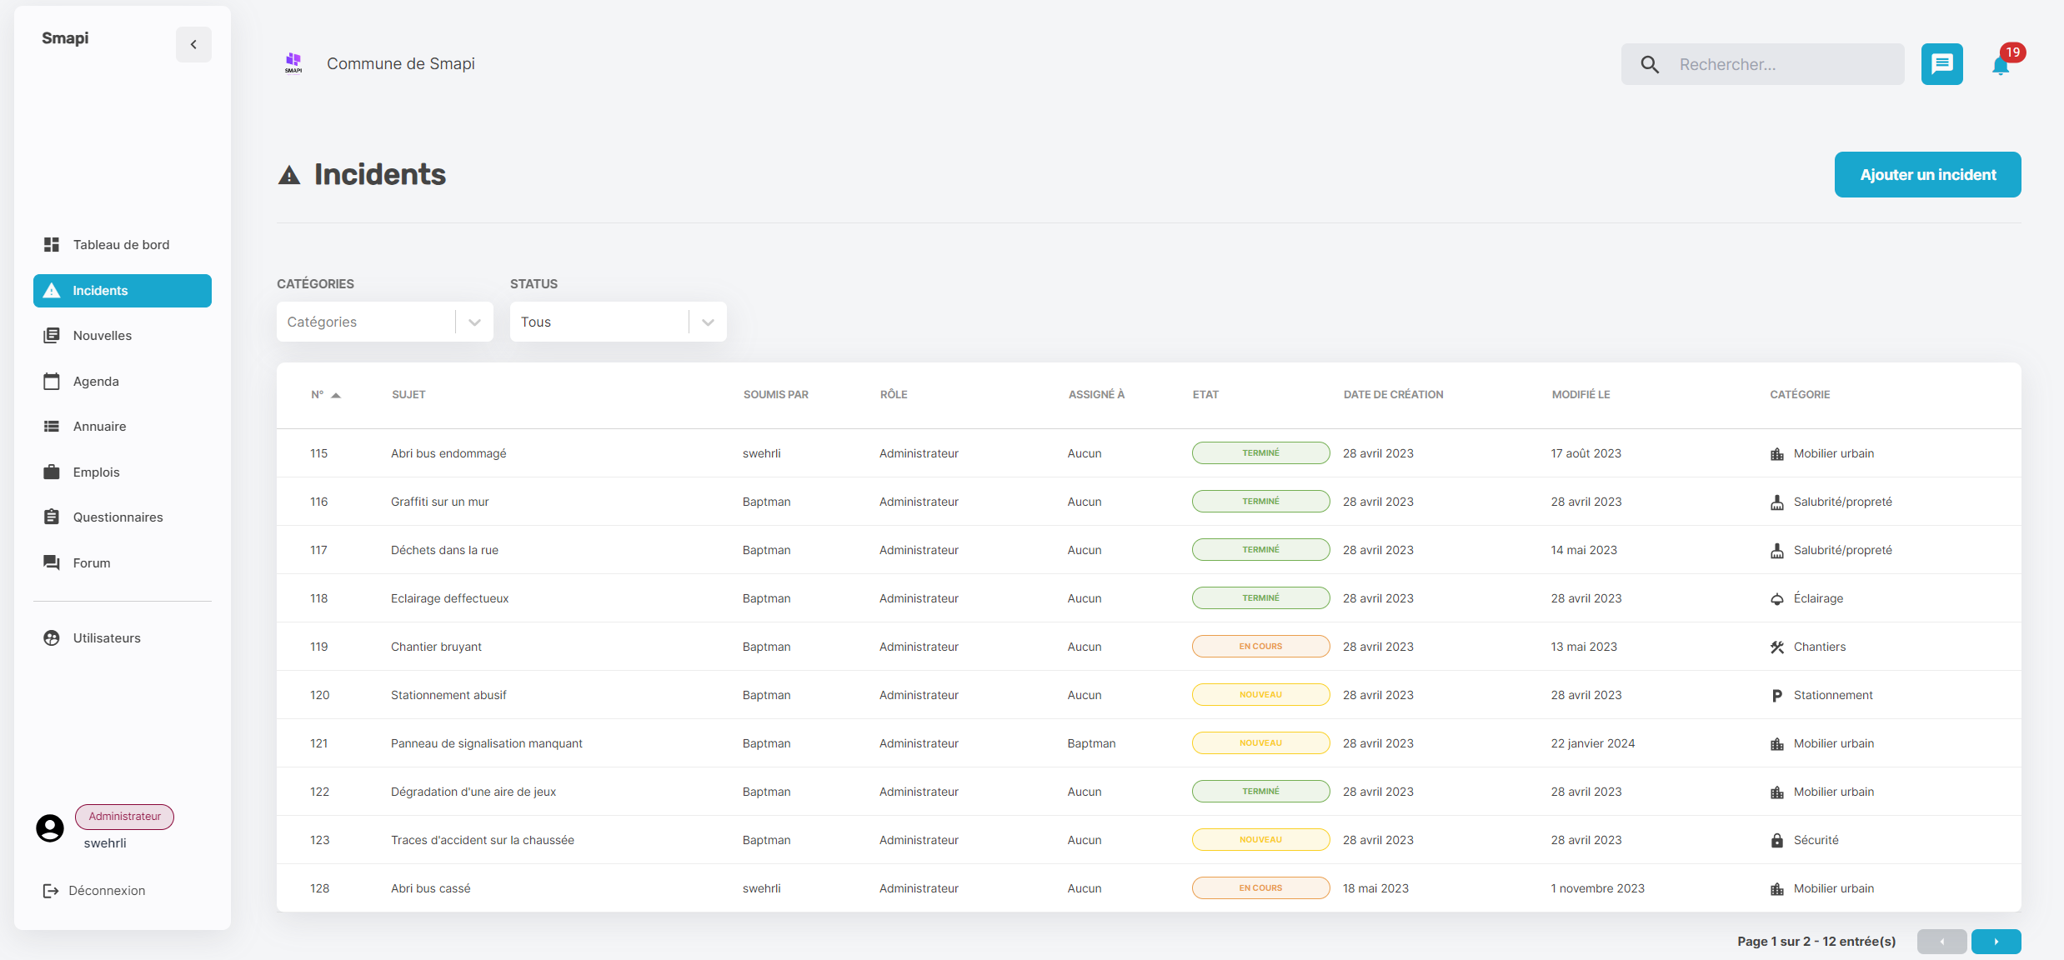This screenshot has width=2064, height=960.
Task: Click the Nouvelles sidebar icon
Action: coord(52,335)
